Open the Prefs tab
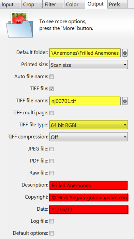 [118, 4]
